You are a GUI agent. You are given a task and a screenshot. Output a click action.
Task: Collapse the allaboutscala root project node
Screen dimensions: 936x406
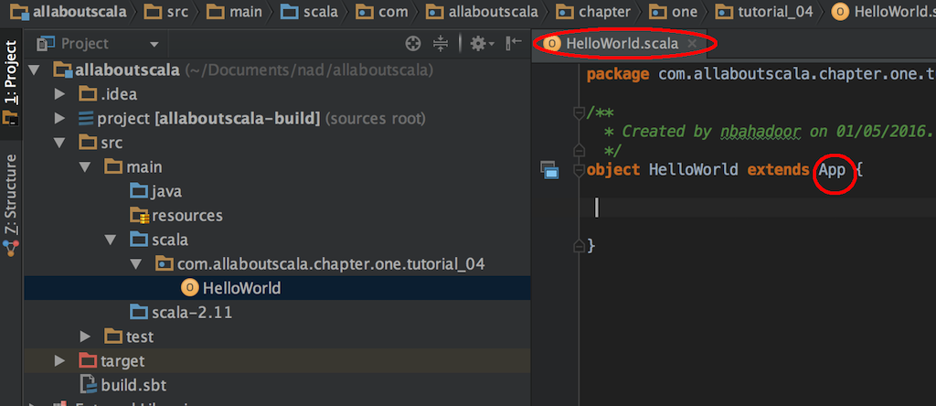(x=34, y=69)
